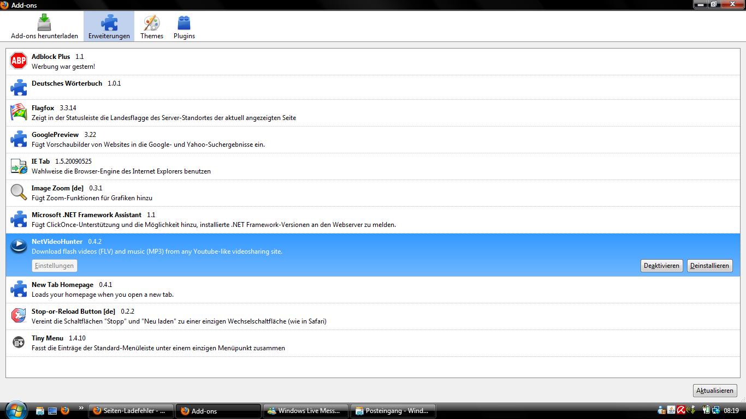Switch to the Posteingang taskbar window

393,411
